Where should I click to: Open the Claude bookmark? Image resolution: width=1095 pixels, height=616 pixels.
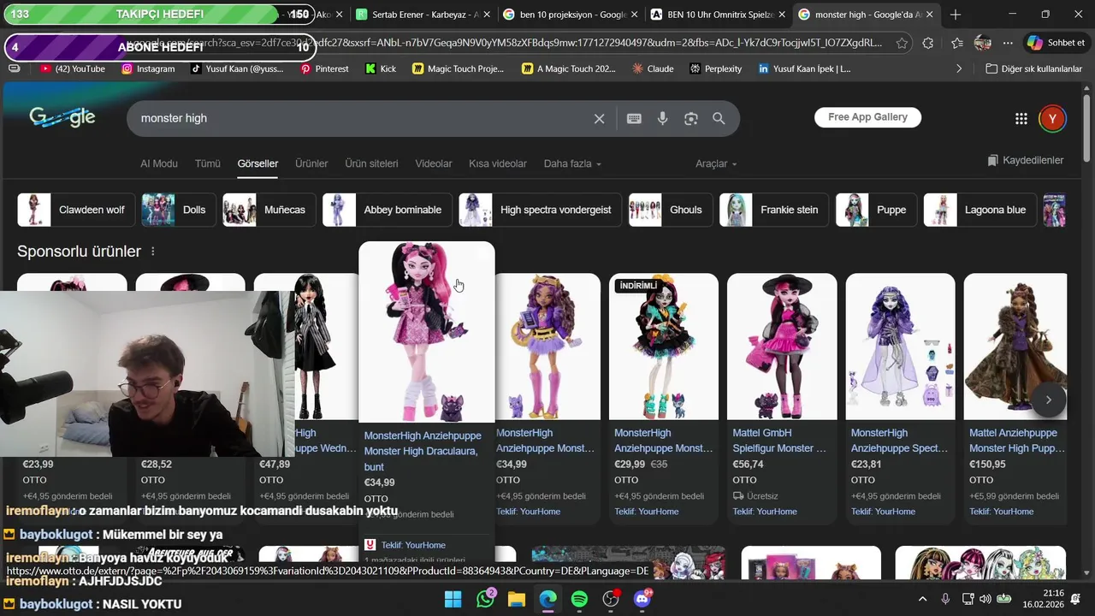tap(653, 68)
